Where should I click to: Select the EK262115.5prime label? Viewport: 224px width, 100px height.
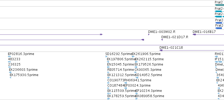point(149,59)
